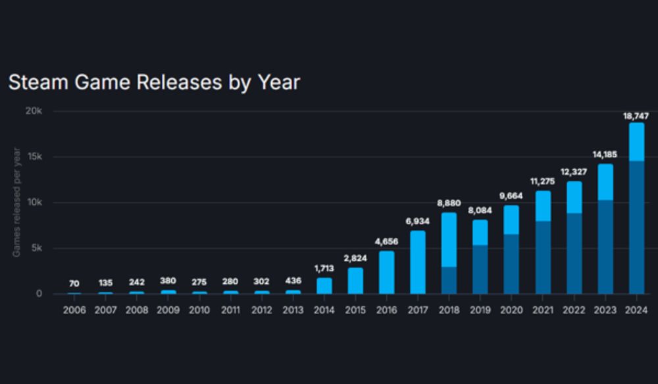The image size is (658, 384).
Task: Click the 20k y-axis label
Action: 34,111
